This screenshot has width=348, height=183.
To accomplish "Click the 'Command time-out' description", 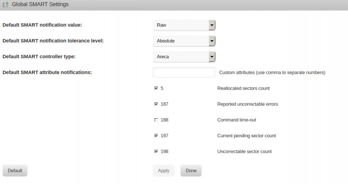I will point(237,120).
